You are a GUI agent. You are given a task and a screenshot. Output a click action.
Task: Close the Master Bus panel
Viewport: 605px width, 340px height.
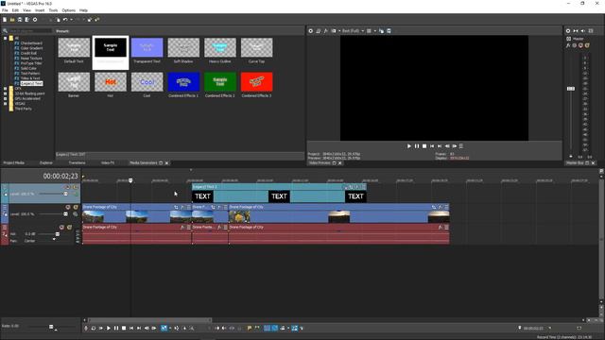tap(593, 163)
